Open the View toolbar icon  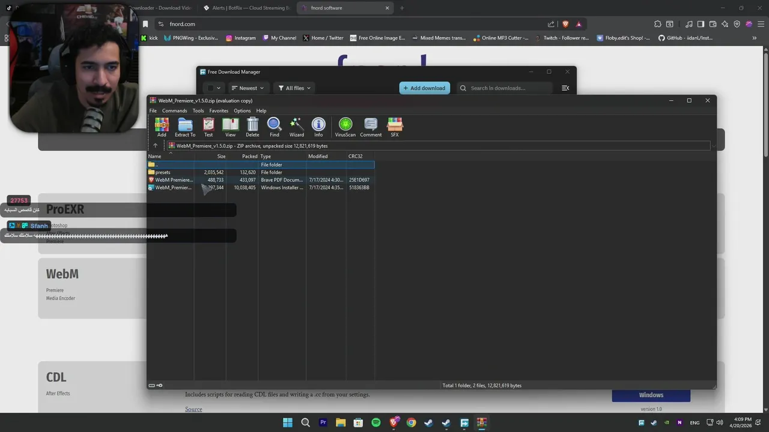tap(230, 127)
